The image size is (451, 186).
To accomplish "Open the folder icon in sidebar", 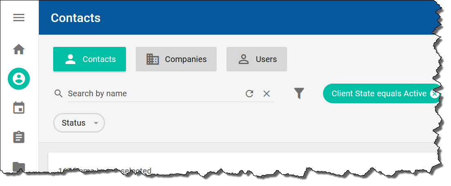I will pos(19,166).
